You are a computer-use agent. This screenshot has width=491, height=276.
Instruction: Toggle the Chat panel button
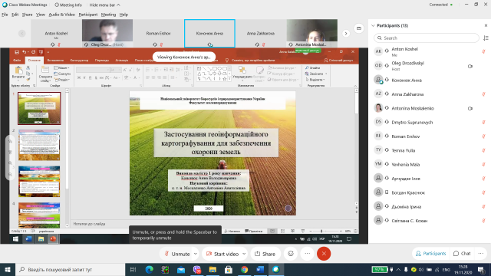pyautogui.click(x=462, y=254)
